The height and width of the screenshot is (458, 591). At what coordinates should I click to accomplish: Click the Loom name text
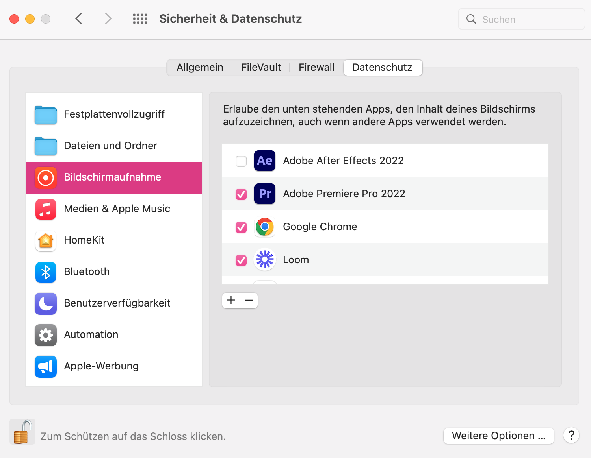pyautogui.click(x=296, y=260)
